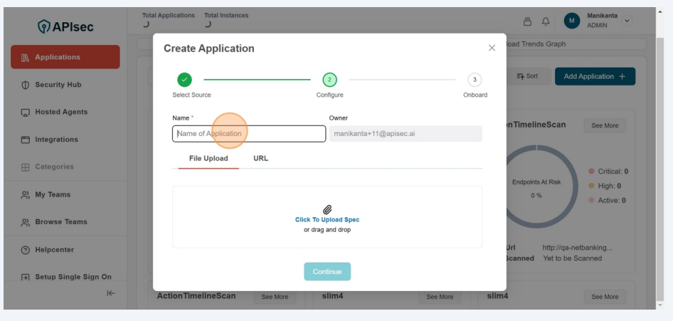Click the paperclip upload spec icon

coord(327,210)
